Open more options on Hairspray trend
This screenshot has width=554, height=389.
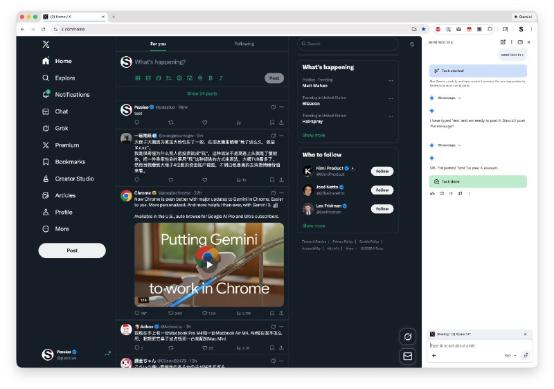(x=391, y=116)
